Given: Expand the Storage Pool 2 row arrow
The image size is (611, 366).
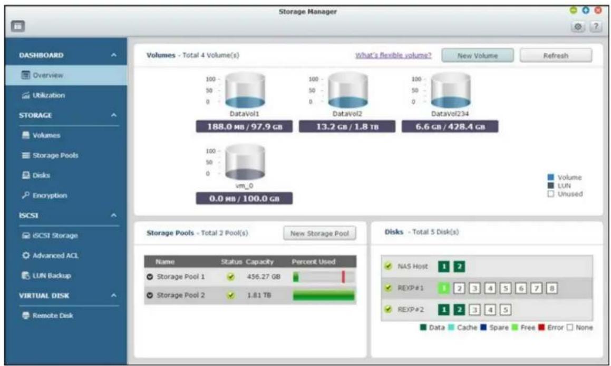Looking at the screenshot, I should click(150, 295).
